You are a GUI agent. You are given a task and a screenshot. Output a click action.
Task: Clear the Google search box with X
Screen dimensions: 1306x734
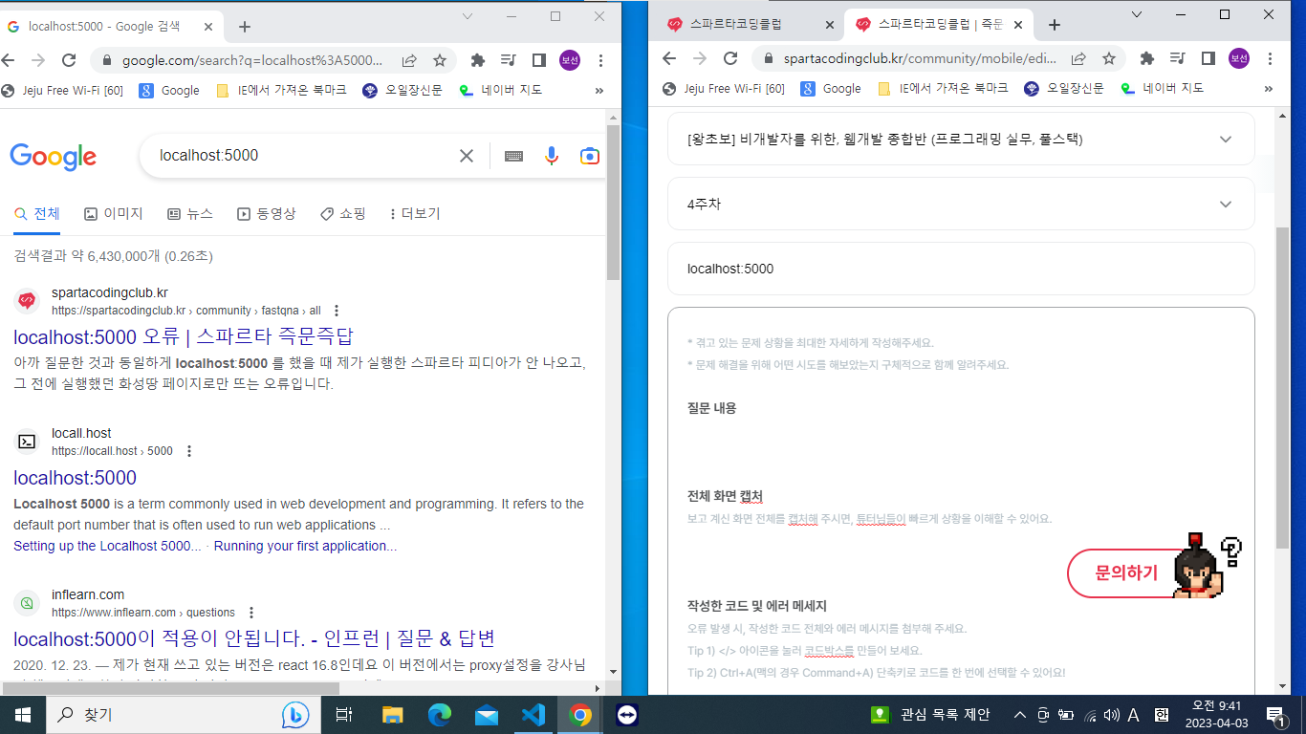tap(467, 156)
